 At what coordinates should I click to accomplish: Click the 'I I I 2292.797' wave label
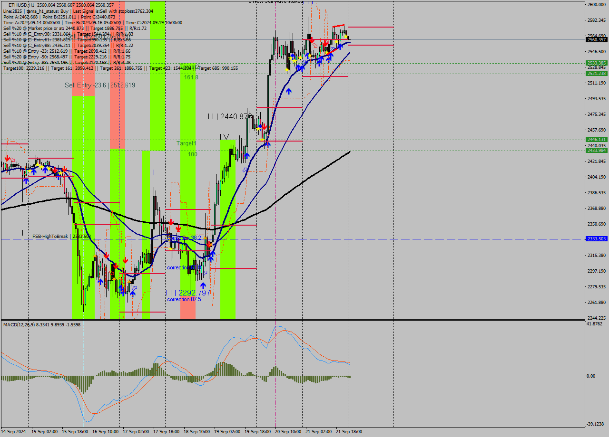pyautogui.click(x=188, y=293)
